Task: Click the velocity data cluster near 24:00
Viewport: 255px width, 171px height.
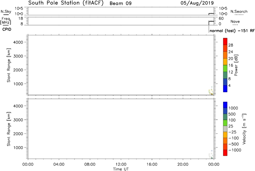Action: 211,155
